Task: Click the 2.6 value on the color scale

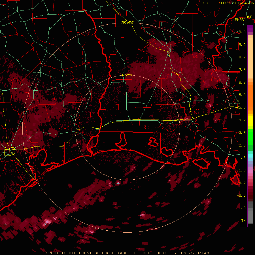Action: coord(242,145)
